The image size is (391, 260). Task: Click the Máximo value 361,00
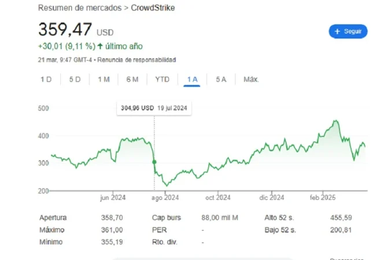coord(112,230)
